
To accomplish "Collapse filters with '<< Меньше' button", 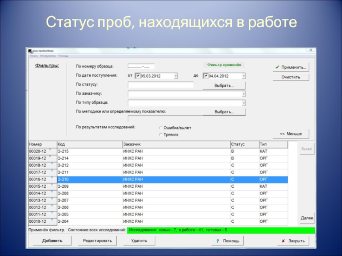I will 291,134.
